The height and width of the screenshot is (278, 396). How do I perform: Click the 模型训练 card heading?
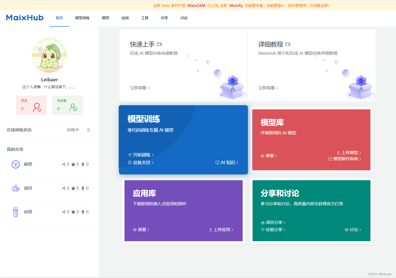[x=144, y=119]
